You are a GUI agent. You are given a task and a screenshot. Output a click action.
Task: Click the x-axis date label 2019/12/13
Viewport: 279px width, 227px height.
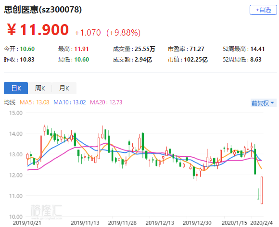point(160,223)
